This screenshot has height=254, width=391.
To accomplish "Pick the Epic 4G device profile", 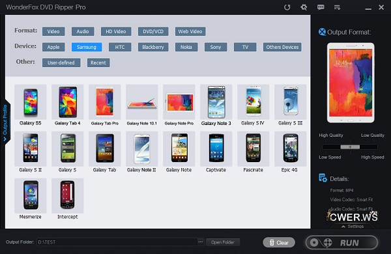I will [x=291, y=152].
